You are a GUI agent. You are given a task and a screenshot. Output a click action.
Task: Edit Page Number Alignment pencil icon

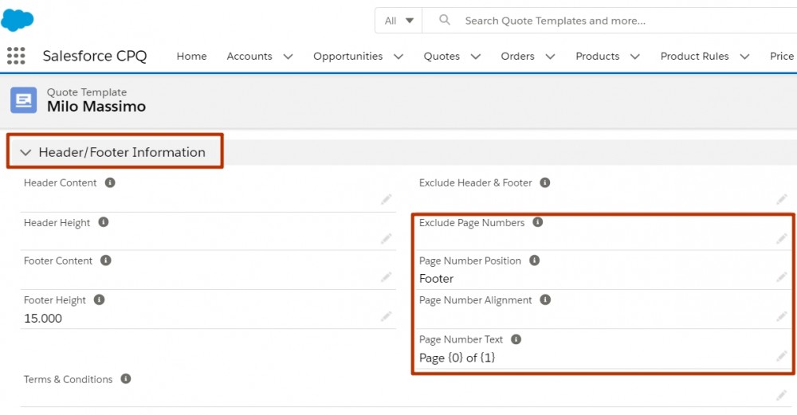click(782, 316)
